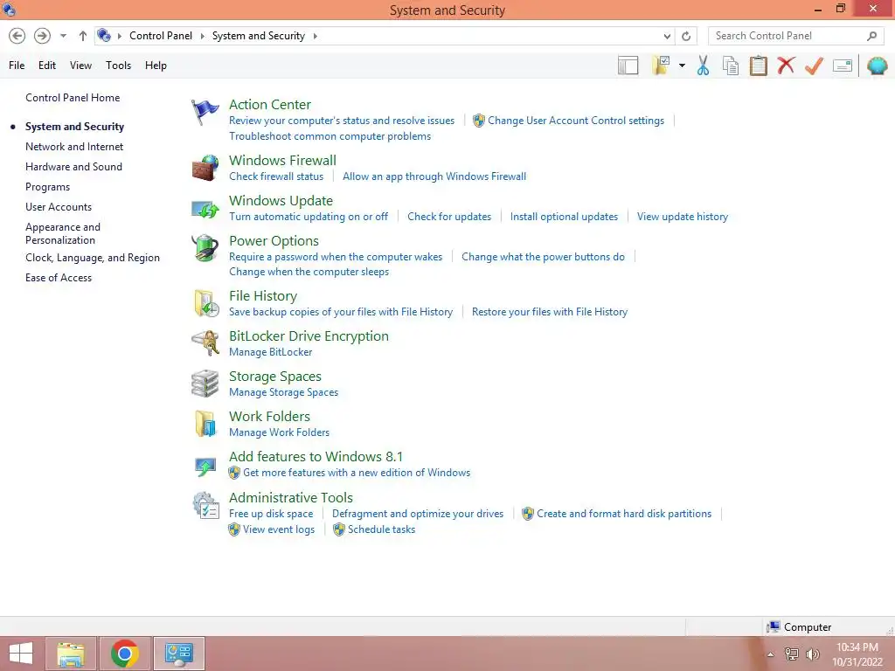Click Change User Account Control settings

tap(576, 121)
